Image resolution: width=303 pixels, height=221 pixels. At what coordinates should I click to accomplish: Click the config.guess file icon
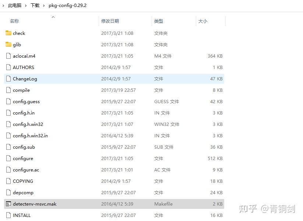(x=8, y=101)
